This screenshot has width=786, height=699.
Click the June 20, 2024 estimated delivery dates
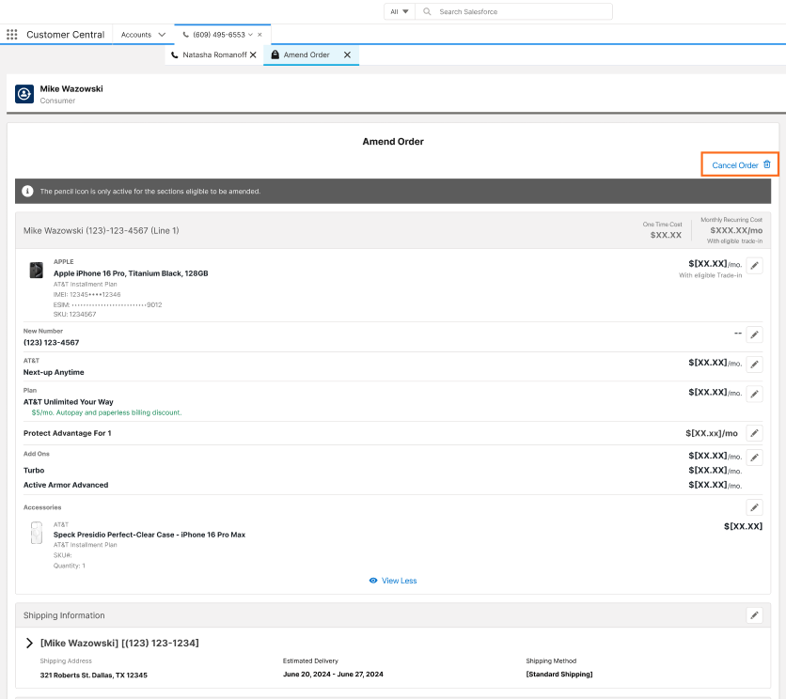click(333, 674)
